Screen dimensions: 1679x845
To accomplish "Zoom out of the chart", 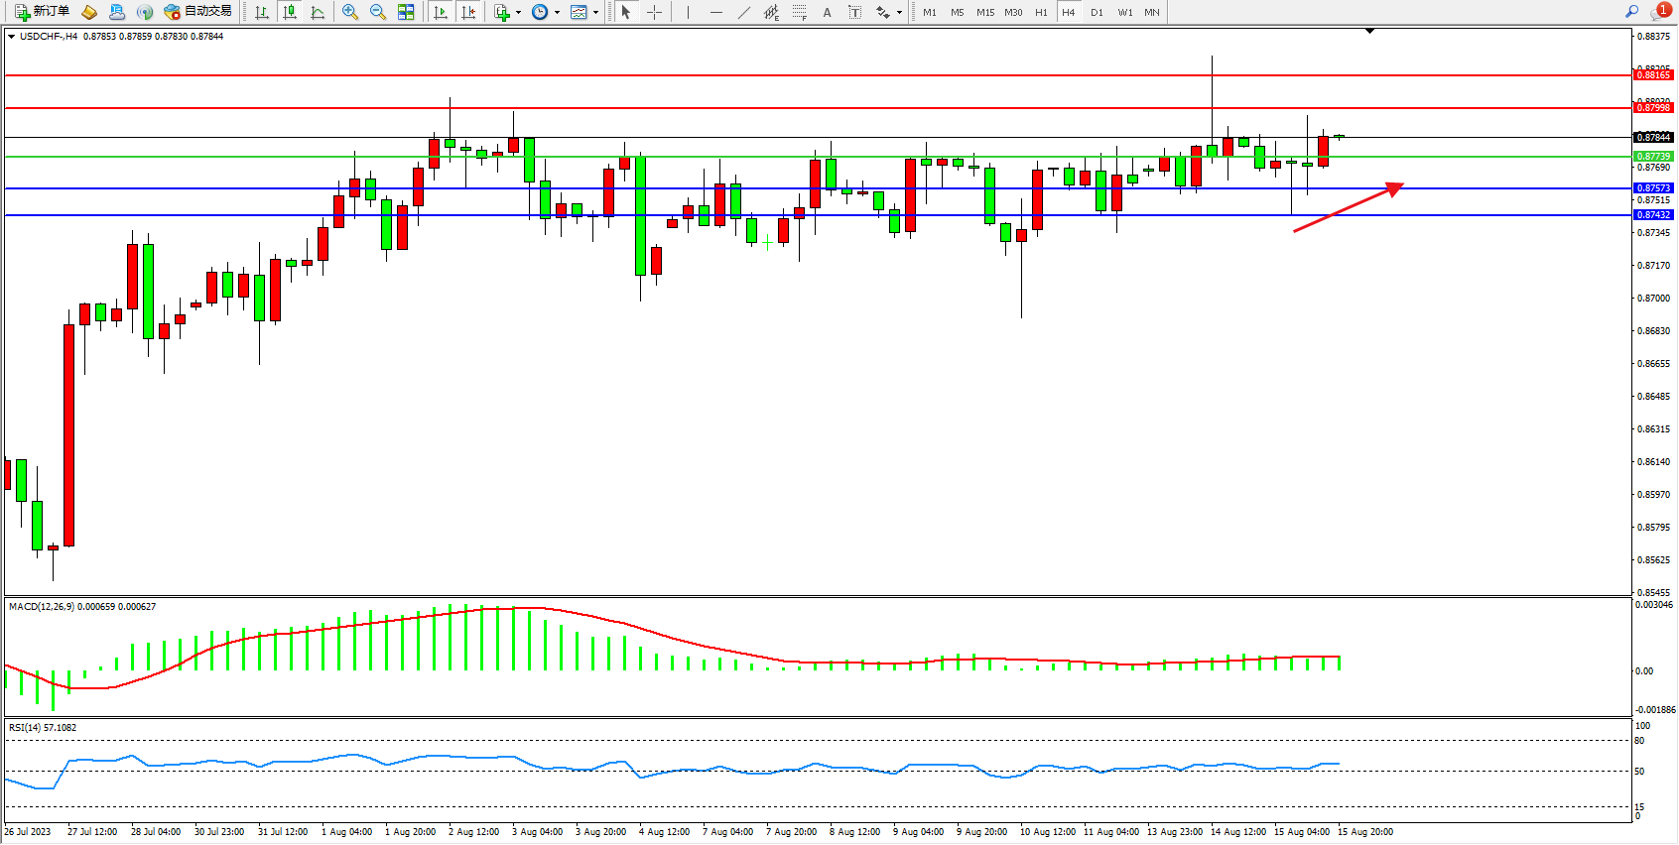I will click(378, 12).
